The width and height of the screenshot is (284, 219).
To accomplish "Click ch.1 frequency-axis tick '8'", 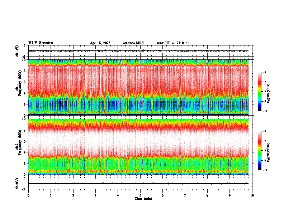I will click(25, 71).
